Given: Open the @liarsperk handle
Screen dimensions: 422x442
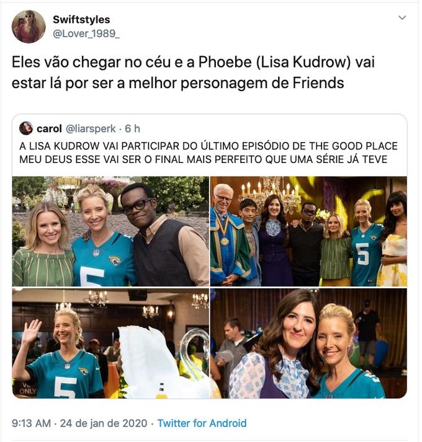Looking at the screenshot, I should click(91, 128).
